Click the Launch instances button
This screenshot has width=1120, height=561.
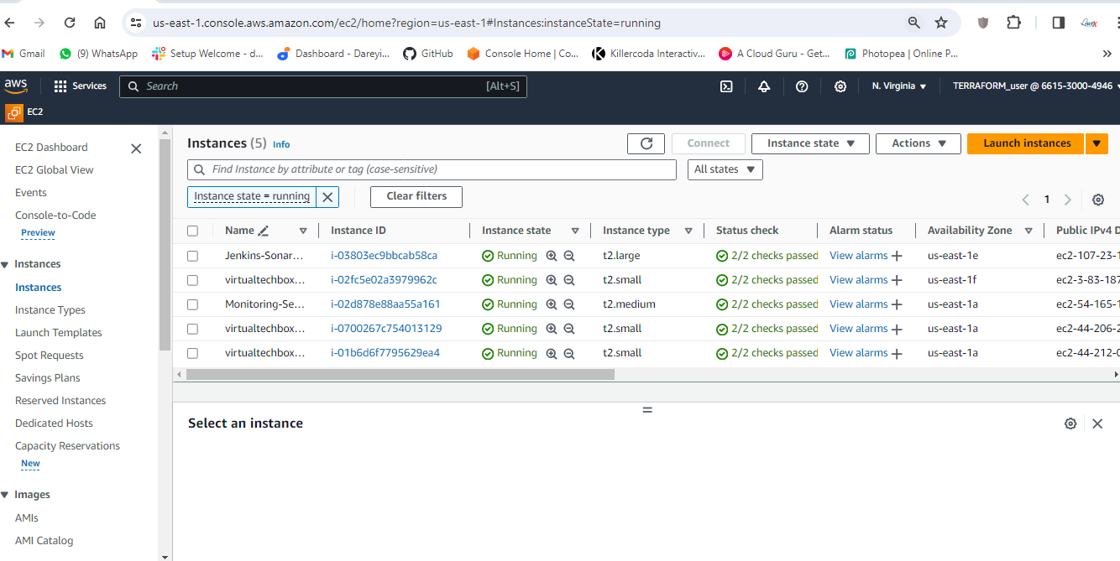click(1026, 143)
